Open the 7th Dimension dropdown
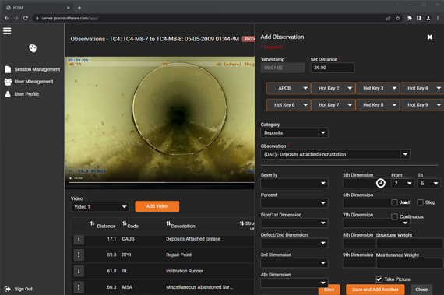444x295 pixels. coord(376,223)
